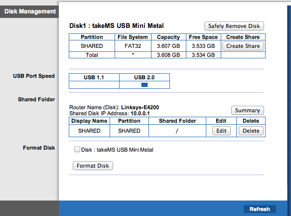Screen dimensions: 291x216
Task: Click the blue USB 2.0 speed indicator
Action: [x=145, y=85]
